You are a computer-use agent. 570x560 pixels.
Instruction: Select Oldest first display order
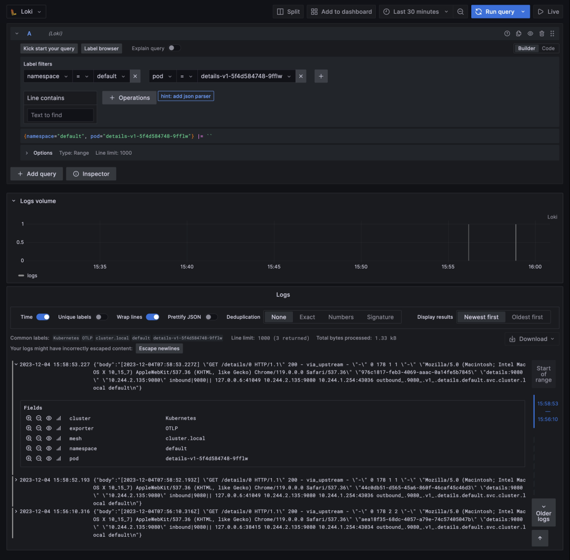click(527, 317)
